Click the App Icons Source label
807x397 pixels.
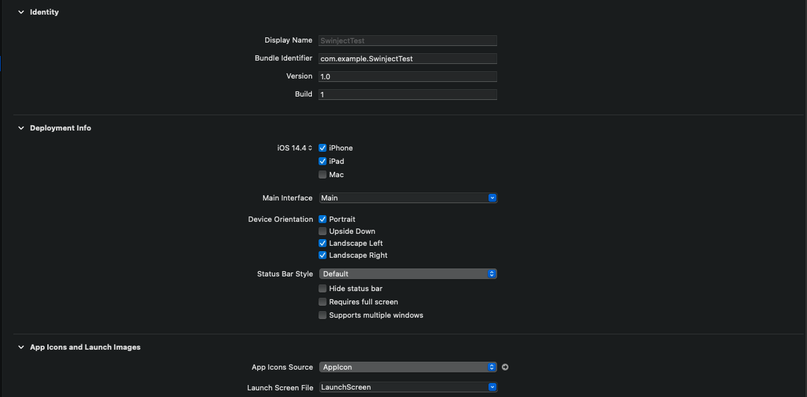click(283, 367)
